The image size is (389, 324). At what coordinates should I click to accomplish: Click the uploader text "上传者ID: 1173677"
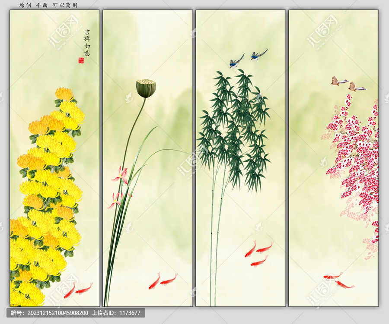[x=116, y=313]
